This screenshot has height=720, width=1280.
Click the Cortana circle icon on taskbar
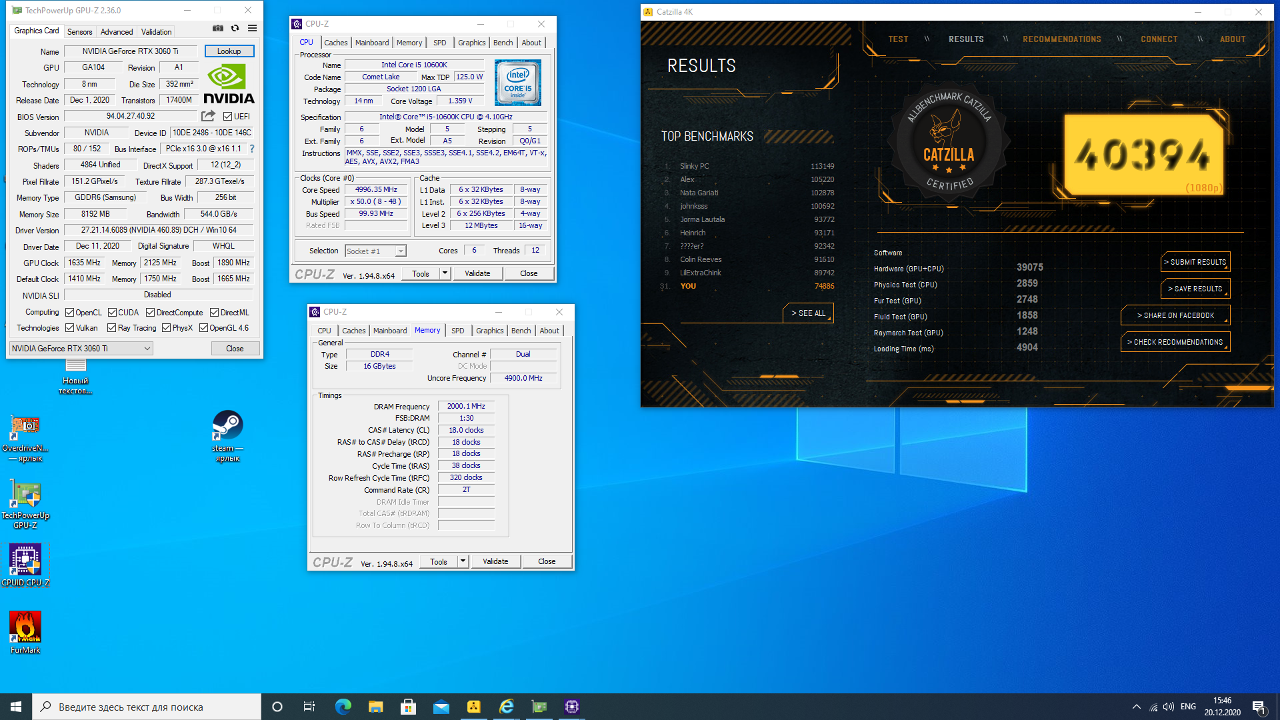277,707
